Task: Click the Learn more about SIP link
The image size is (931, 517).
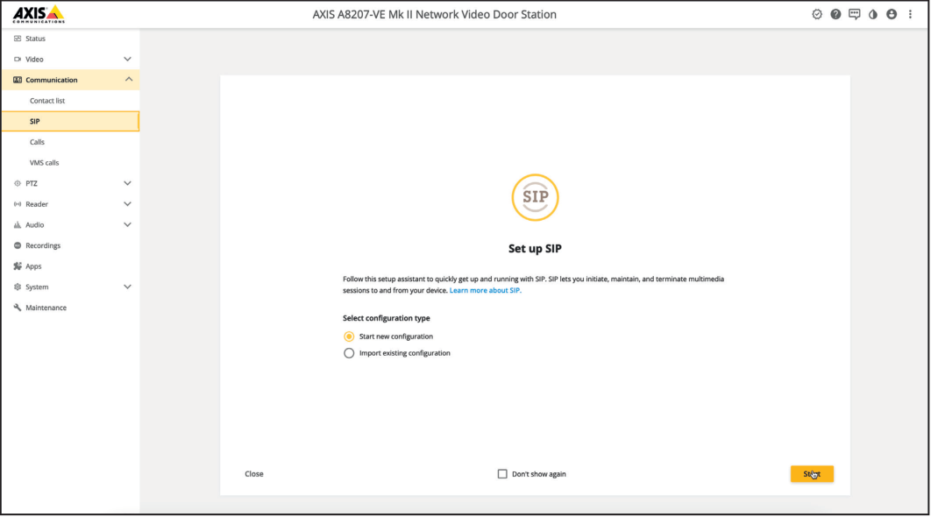Action: 485,289
